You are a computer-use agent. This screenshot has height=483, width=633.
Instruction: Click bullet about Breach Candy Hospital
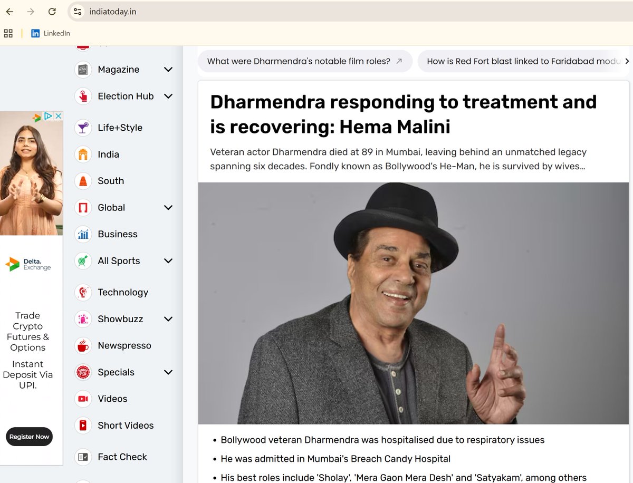pyautogui.click(x=335, y=459)
